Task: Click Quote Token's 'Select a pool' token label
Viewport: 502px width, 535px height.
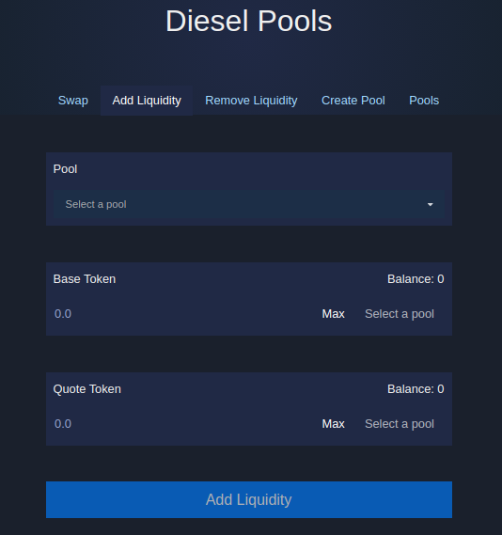Action: click(400, 424)
